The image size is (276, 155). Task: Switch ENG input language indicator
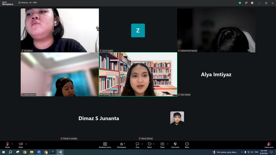coord(257,152)
